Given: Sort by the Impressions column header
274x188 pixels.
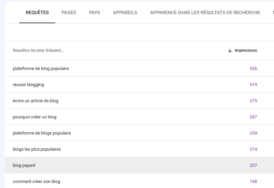Looking at the screenshot, I should 246,50.
